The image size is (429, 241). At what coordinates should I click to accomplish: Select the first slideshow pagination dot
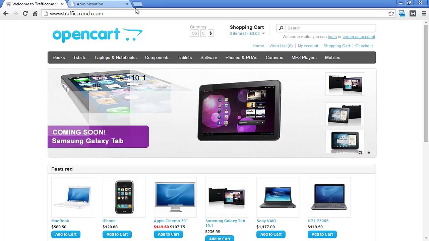(x=360, y=153)
